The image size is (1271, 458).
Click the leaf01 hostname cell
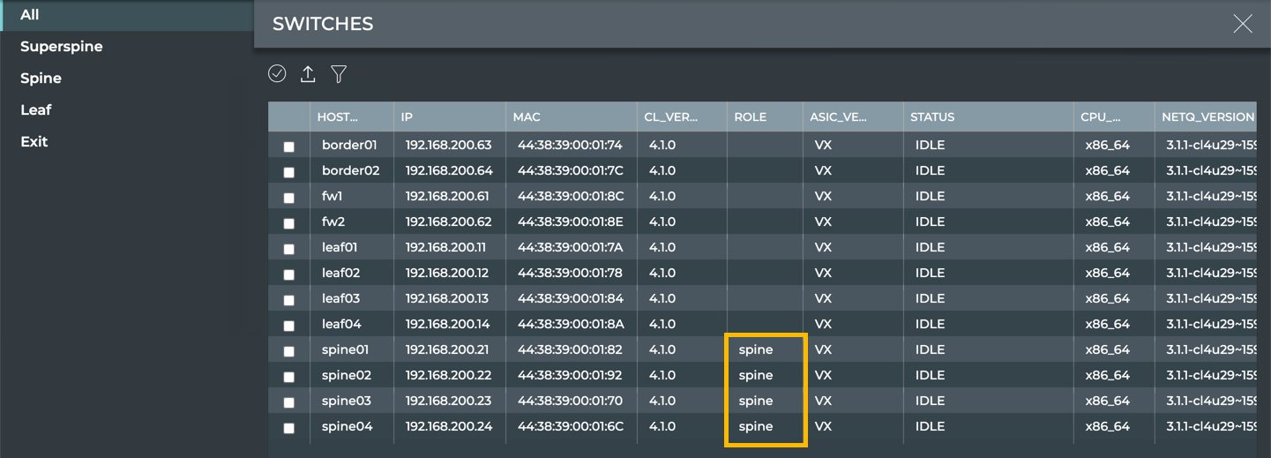(340, 247)
